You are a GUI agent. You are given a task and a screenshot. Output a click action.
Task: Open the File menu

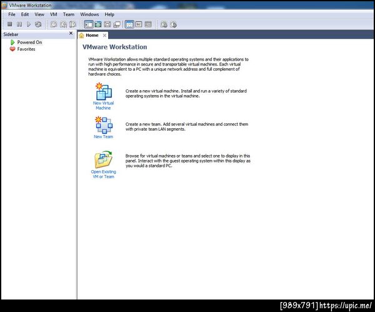point(12,14)
